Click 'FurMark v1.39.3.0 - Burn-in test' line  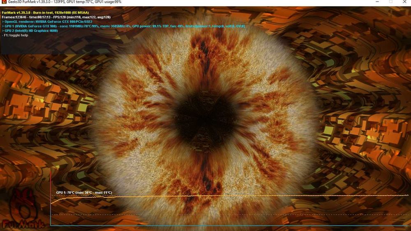point(45,13)
